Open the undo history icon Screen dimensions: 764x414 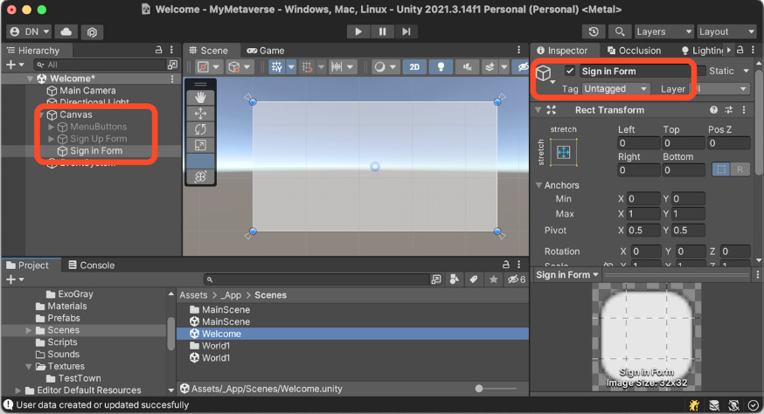pos(594,31)
